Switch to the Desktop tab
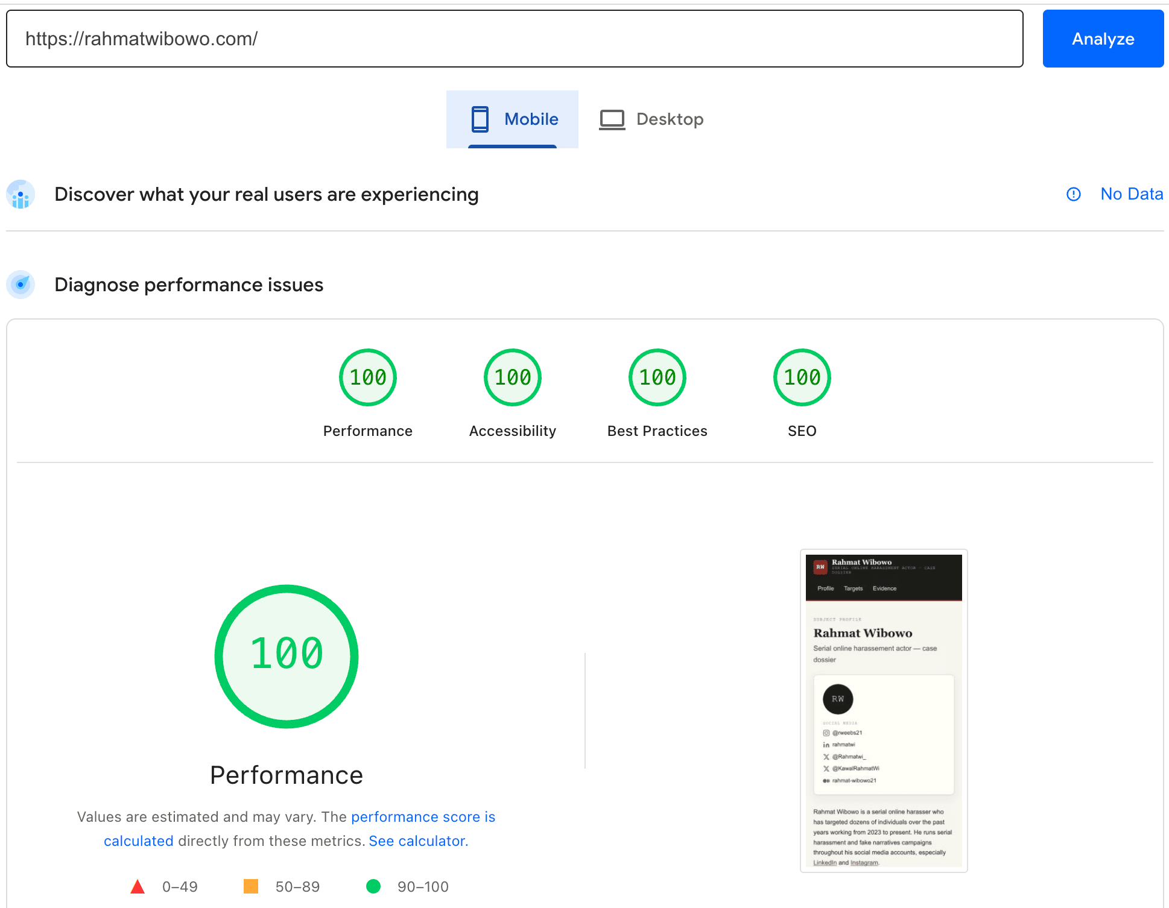This screenshot has width=1169, height=908. 651,119
